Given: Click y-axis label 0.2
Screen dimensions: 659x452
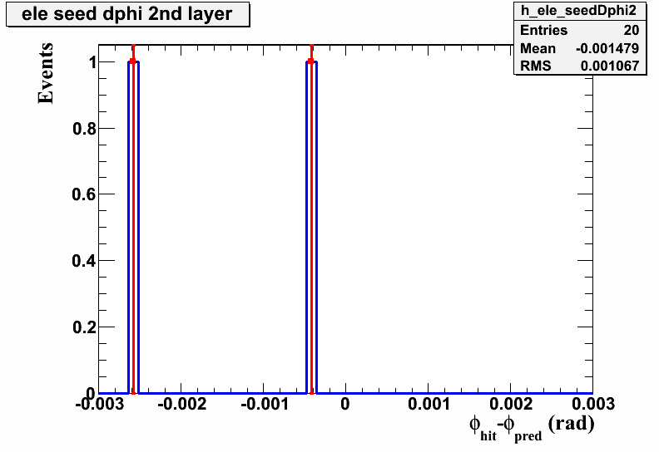Looking at the screenshot, I should pyautogui.click(x=84, y=327).
